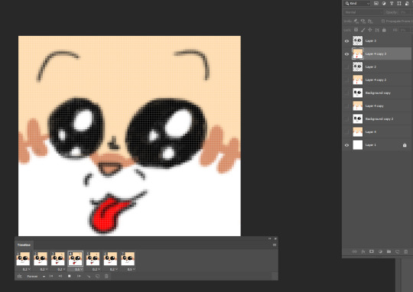Click duplicate selected frame icon in Timeline

[97, 276]
